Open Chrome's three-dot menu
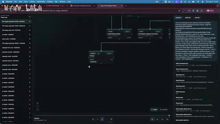The width and height of the screenshot is (220, 124). [x=218, y=11]
